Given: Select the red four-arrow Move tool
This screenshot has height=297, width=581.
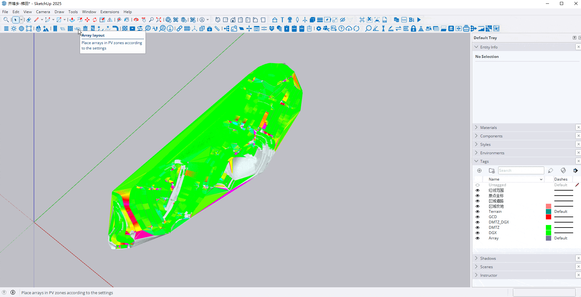Looking at the screenshot, I should coord(87,20).
